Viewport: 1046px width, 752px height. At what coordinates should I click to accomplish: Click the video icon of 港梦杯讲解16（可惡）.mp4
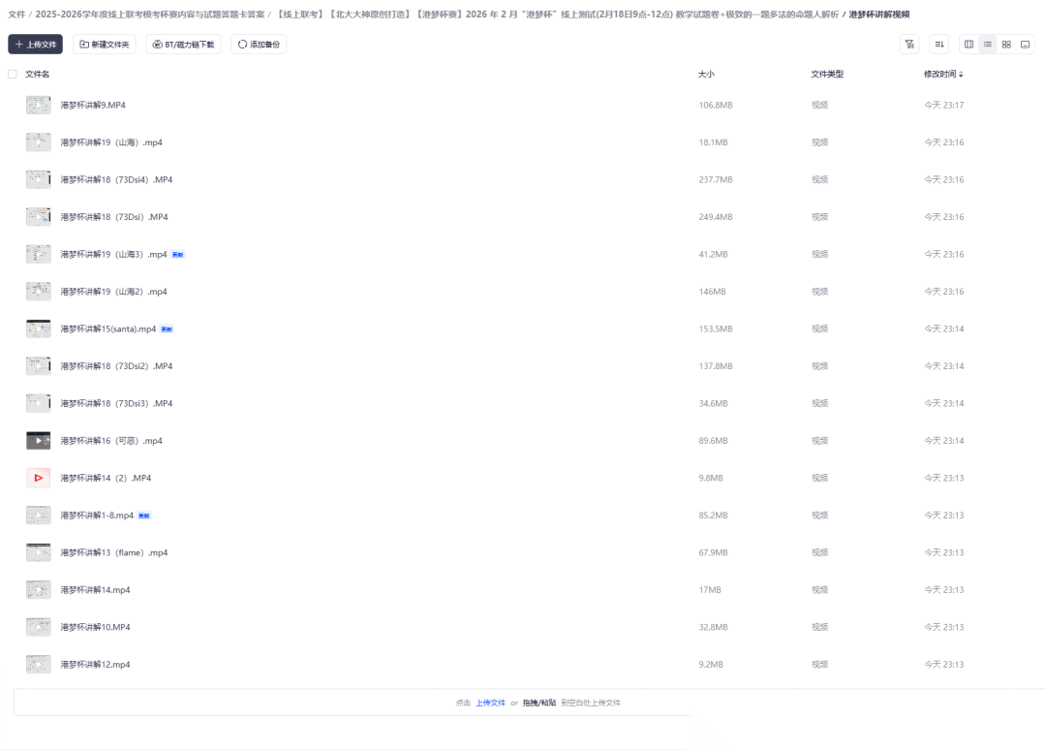tap(39, 441)
